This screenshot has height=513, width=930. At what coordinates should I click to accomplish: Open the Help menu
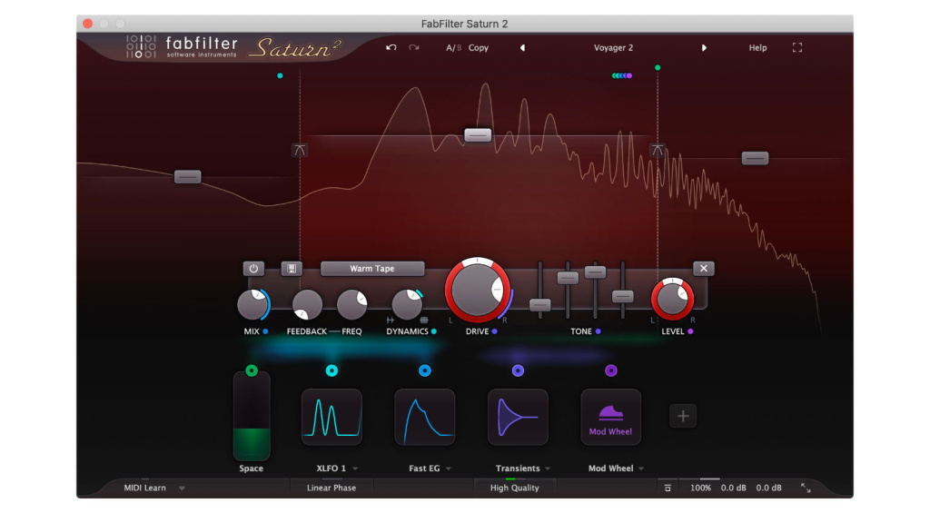tap(757, 48)
